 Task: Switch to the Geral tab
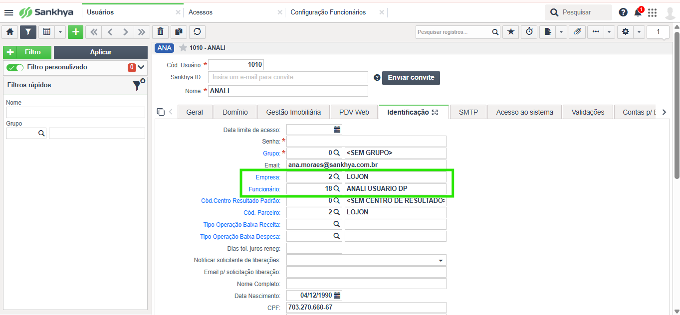(x=195, y=112)
